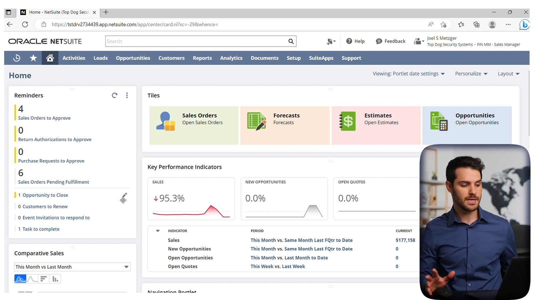
Task: Click the NetSuite search field
Action: pos(197,41)
